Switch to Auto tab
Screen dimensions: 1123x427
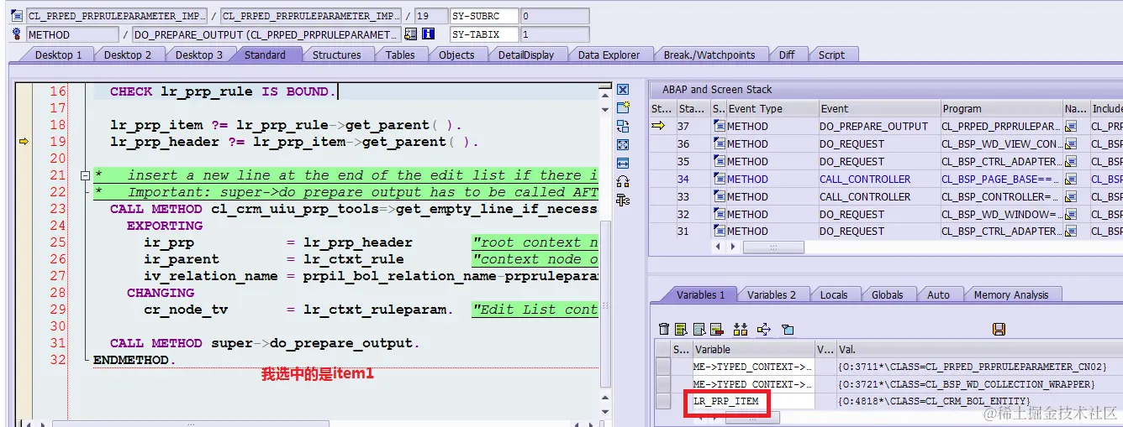tap(938, 294)
